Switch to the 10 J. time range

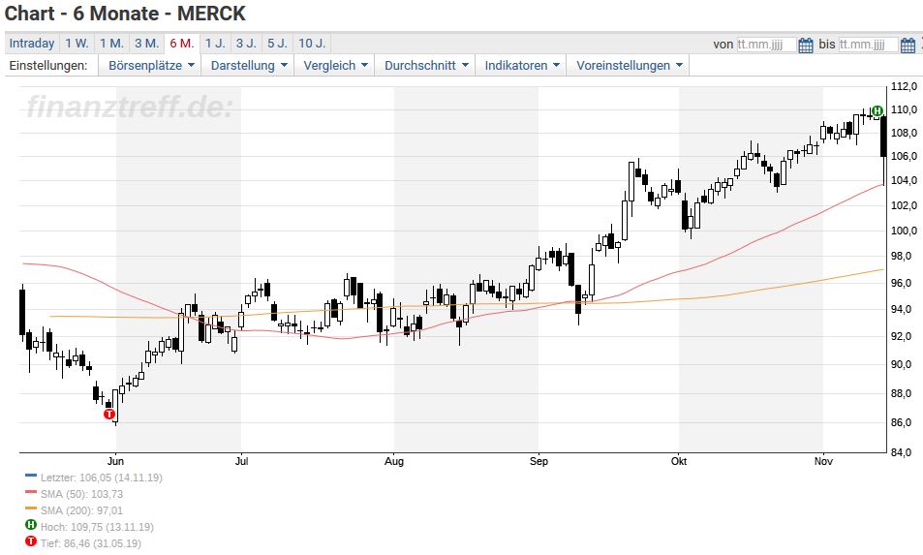[x=312, y=43]
